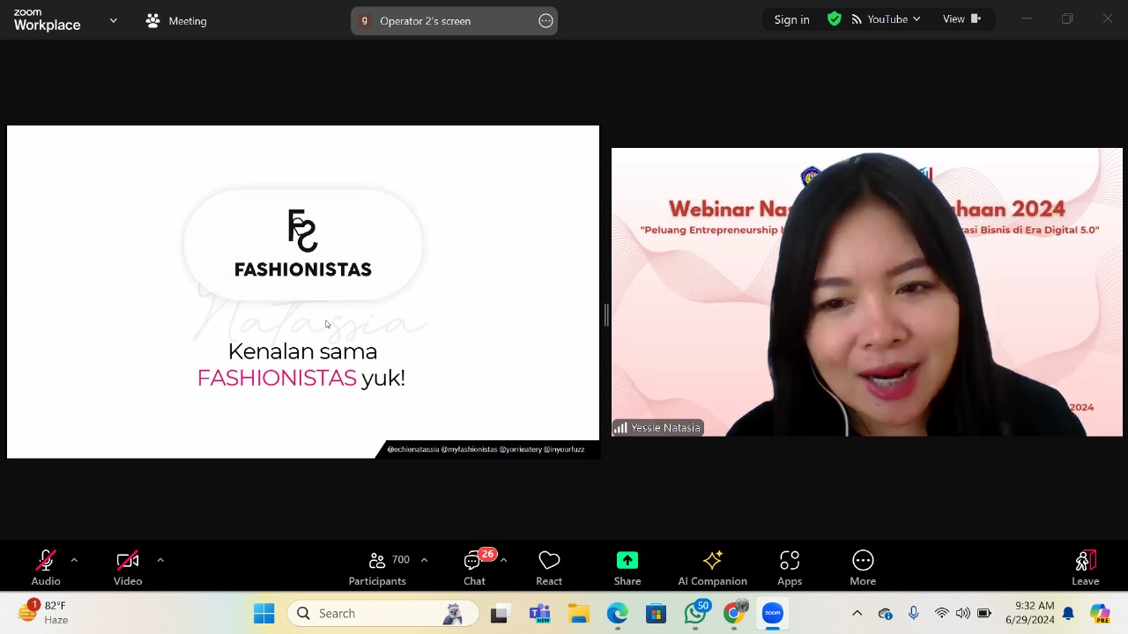
Task: Open the View menu
Action: (x=954, y=18)
